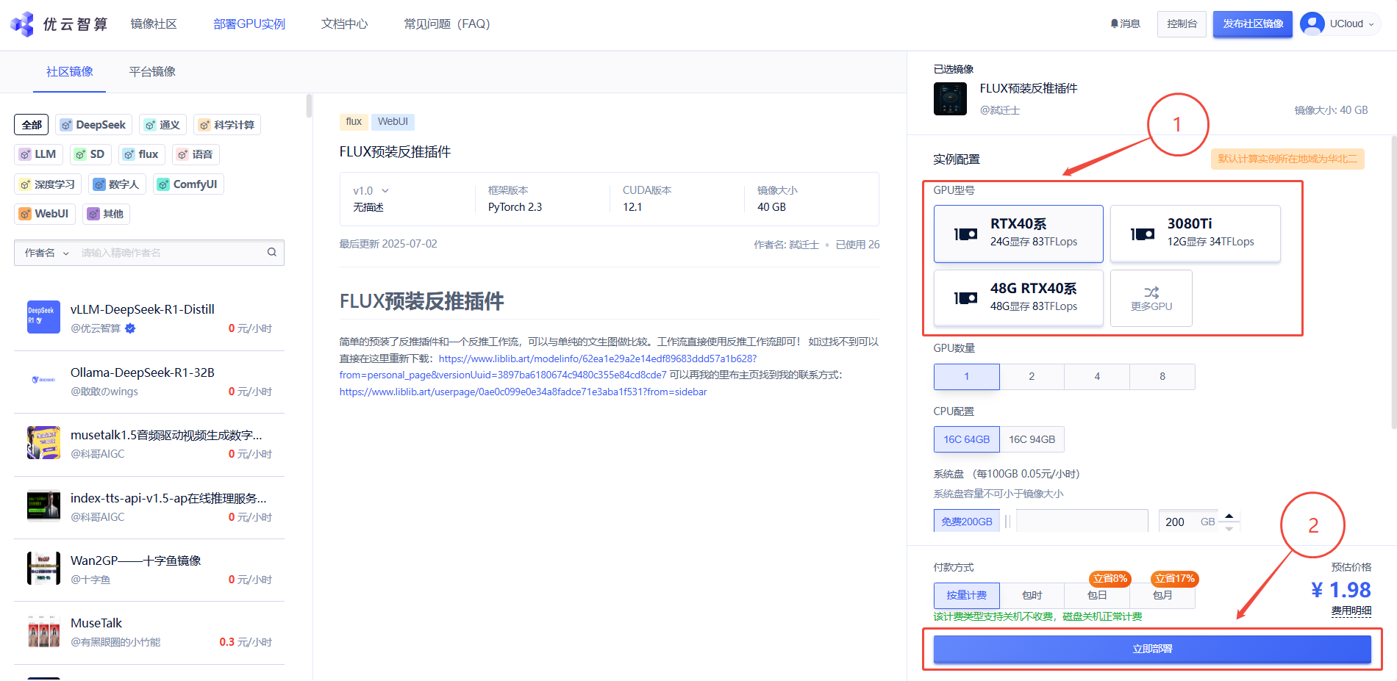Set GPU count to 8
The image size is (1397, 681).
(x=1162, y=376)
